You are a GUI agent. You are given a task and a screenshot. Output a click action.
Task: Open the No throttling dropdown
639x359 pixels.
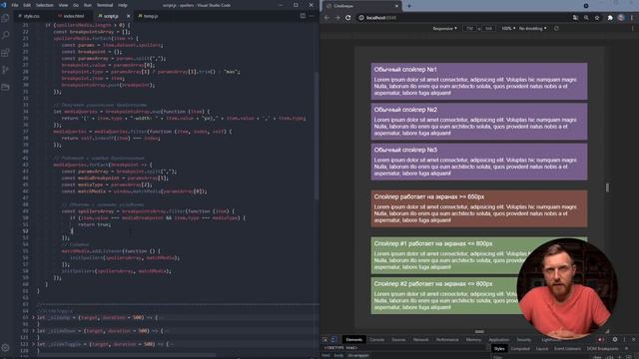pos(532,29)
